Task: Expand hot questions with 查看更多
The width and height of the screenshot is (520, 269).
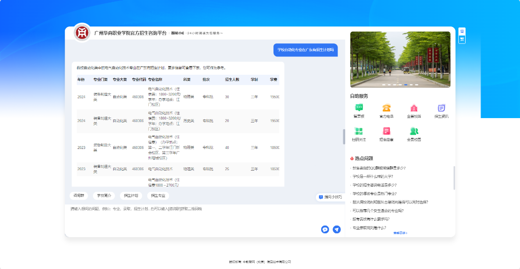Action: 400,233
